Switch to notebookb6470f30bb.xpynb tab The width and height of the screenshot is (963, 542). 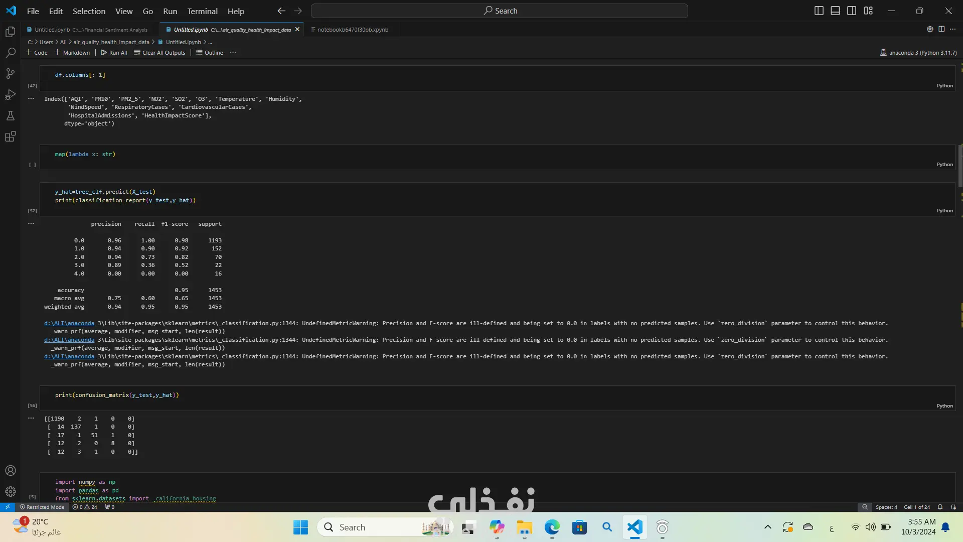coord(352,30)
